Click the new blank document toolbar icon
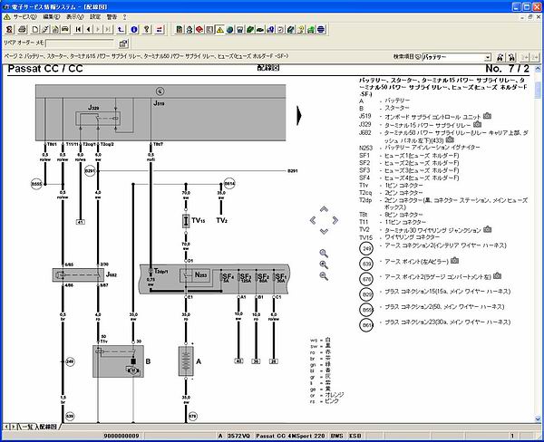Viewport: 544px width, 442px height. pos(35,30)
